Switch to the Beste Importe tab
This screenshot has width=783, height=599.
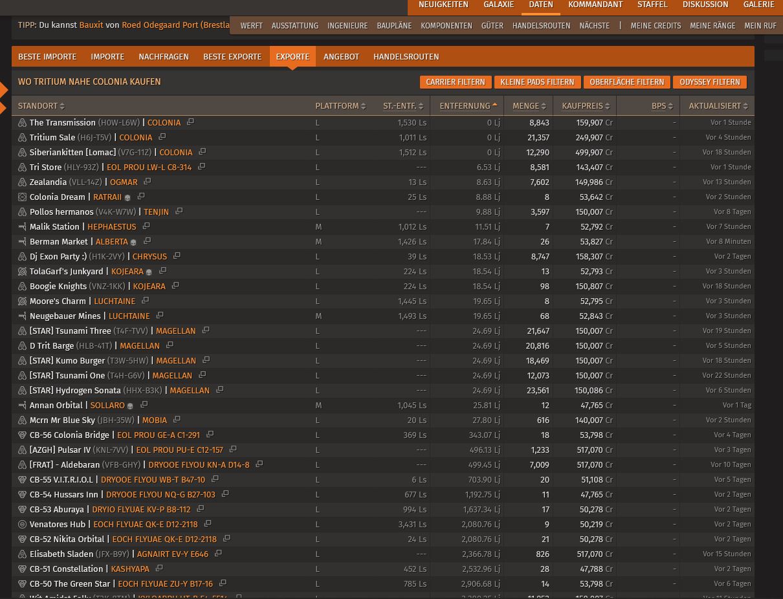[47, 57]
